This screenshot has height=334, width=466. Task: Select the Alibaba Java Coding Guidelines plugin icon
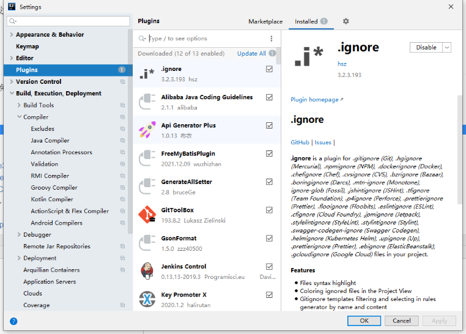[x=147, y=102]
